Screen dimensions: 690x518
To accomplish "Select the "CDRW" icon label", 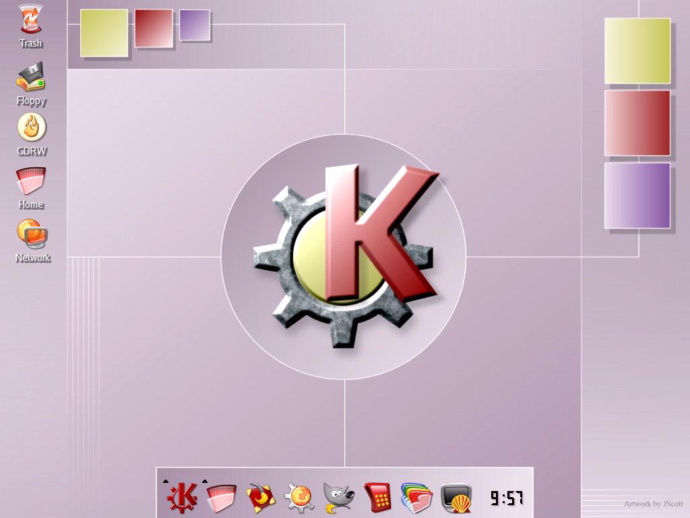I will click(x=32, y=151).
